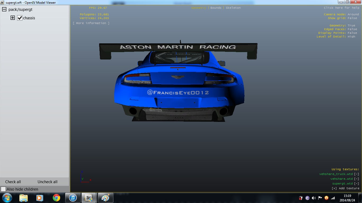Close the OpenIV Model Viewer window

[356, 2]
